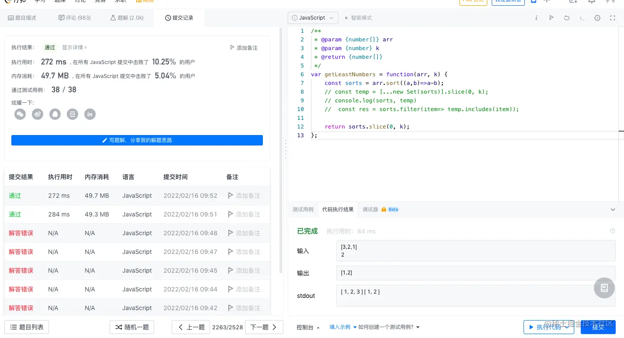Open the 调试器 Beta tab

380,210
